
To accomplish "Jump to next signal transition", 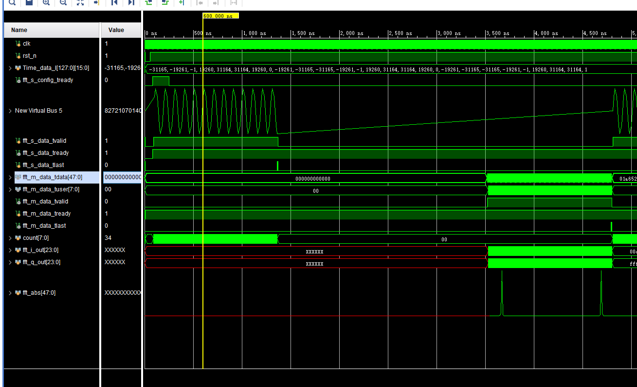I will [165, 3].
